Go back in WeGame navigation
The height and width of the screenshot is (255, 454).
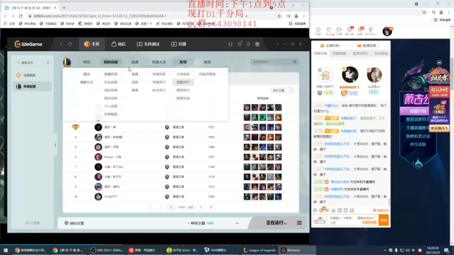point(61,44)
